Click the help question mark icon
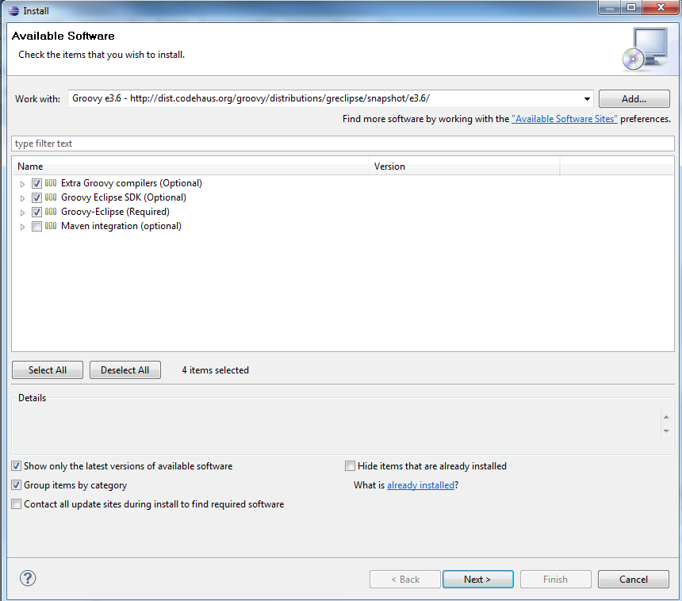The width and height of the screenshot is (682, 601). pyautogui.click(x=28, y=578)
